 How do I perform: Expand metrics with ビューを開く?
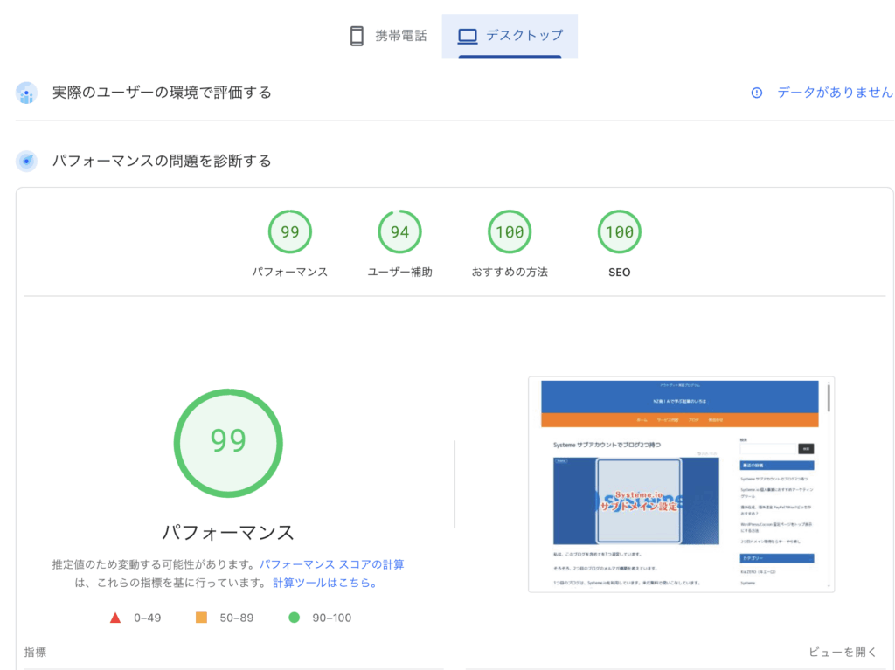[x=842, y=652]
